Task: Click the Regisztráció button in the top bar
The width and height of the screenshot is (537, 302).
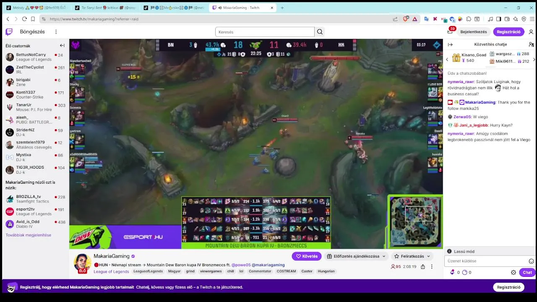Action: (509, 32)
